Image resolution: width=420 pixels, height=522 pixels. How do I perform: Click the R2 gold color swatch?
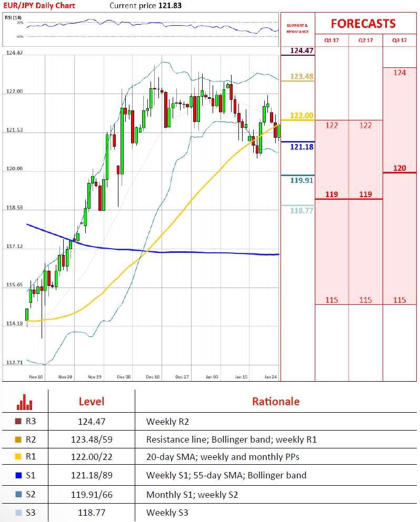18,439
